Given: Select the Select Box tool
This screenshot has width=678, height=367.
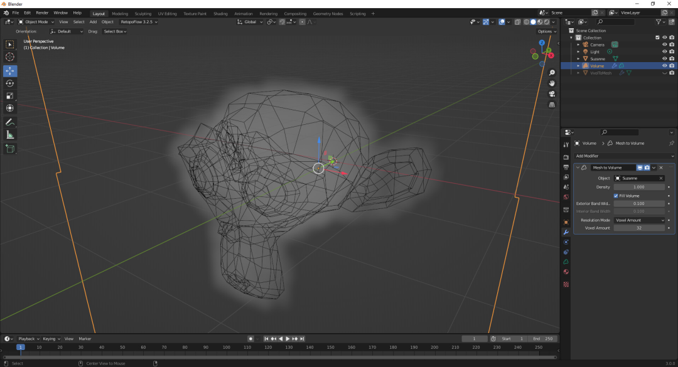Looking at the screenshot, I should [10, 45].
